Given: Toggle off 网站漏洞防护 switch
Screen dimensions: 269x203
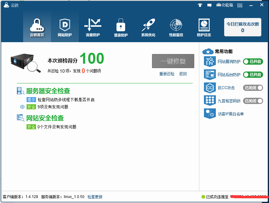Looking at the screenshot, I should pyautogui.click(x=253, y=62).
